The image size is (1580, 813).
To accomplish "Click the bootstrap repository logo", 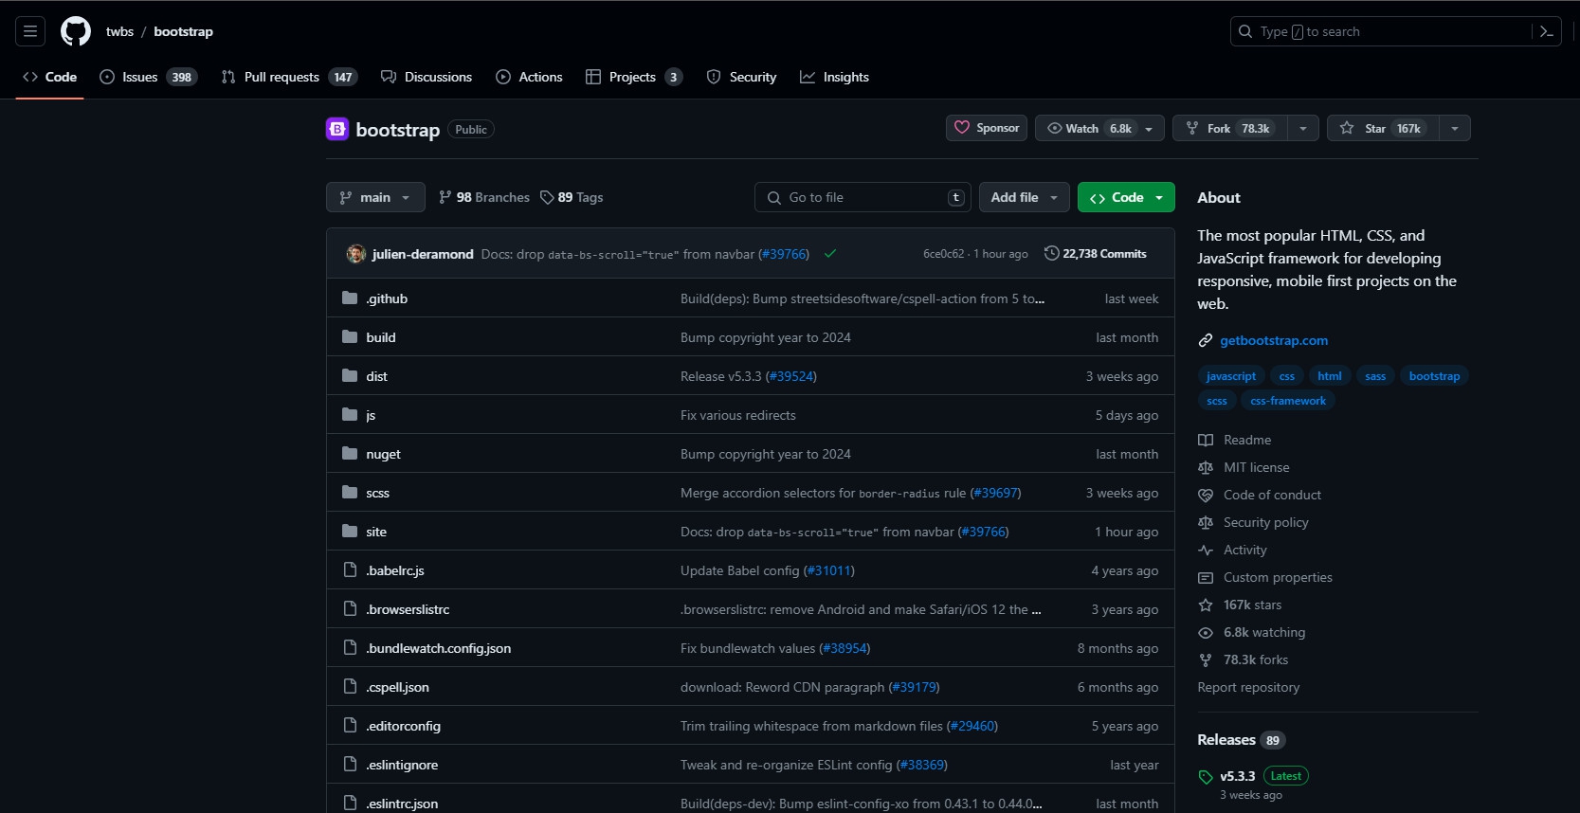I will [x=337, y=129].
